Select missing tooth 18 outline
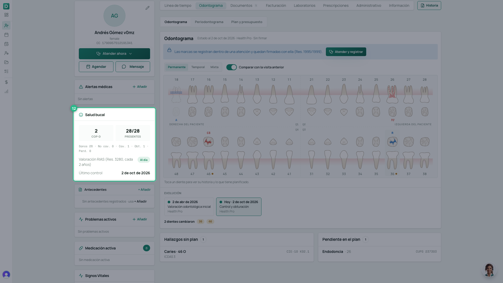 pos(176,94)
